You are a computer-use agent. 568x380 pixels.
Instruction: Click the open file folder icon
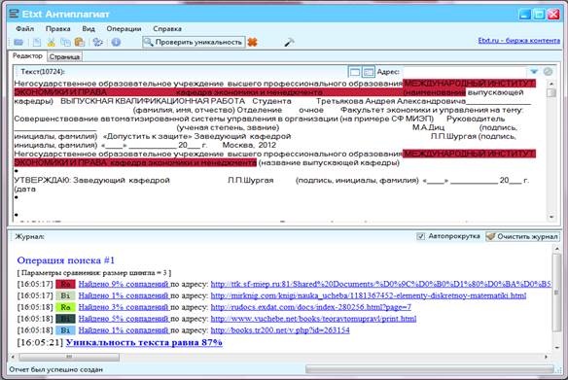click(18, 43)
